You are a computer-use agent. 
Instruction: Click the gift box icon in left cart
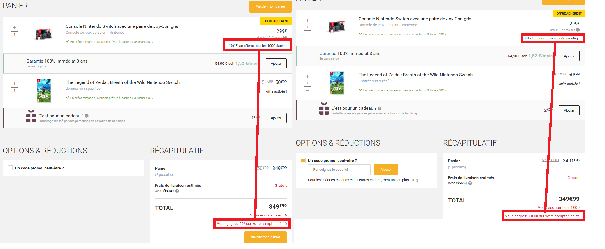[31, 116]
